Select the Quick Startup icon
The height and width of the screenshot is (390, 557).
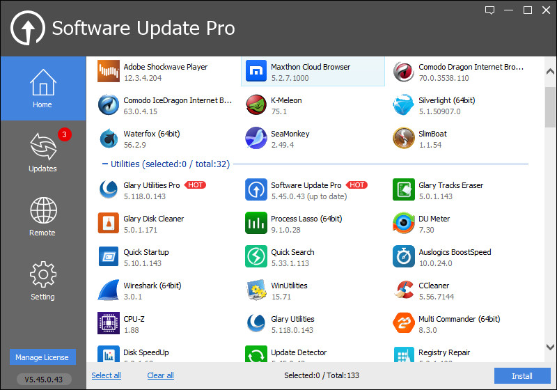[x=109, y=256]
